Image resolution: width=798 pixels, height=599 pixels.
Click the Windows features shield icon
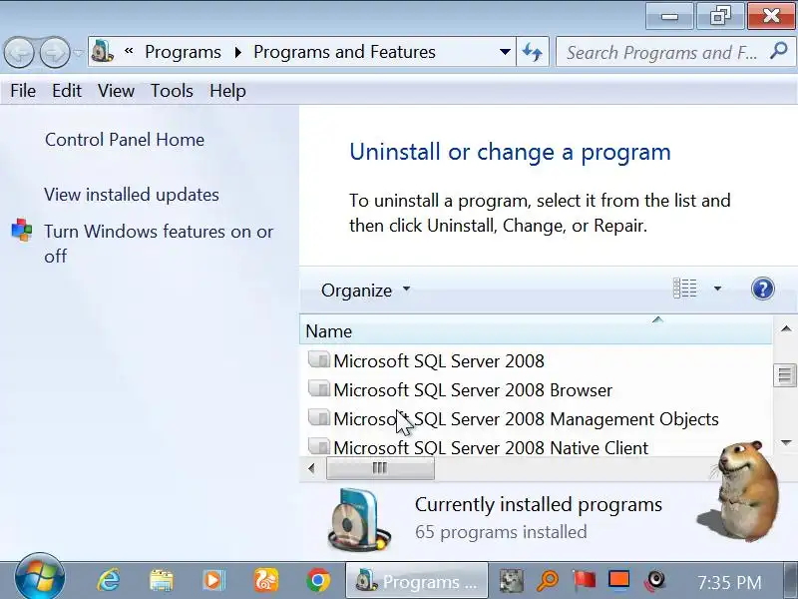coord(22,230)
